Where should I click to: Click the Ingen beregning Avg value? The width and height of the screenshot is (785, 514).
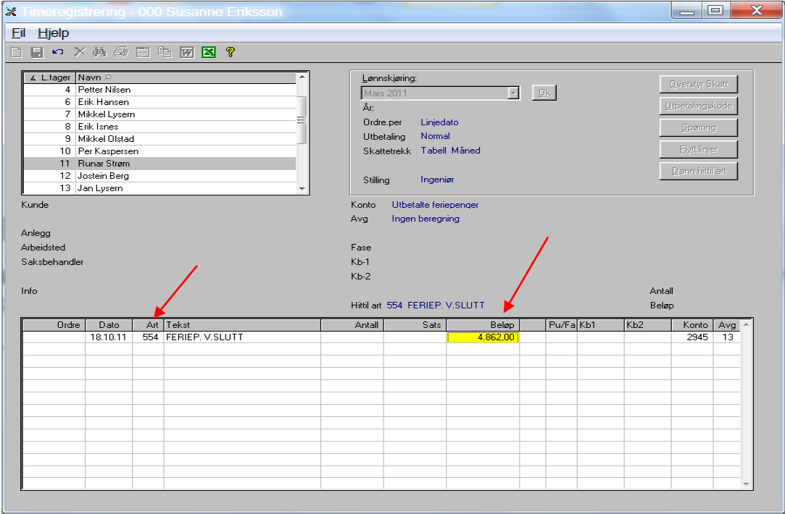click(x=425, y=219)
